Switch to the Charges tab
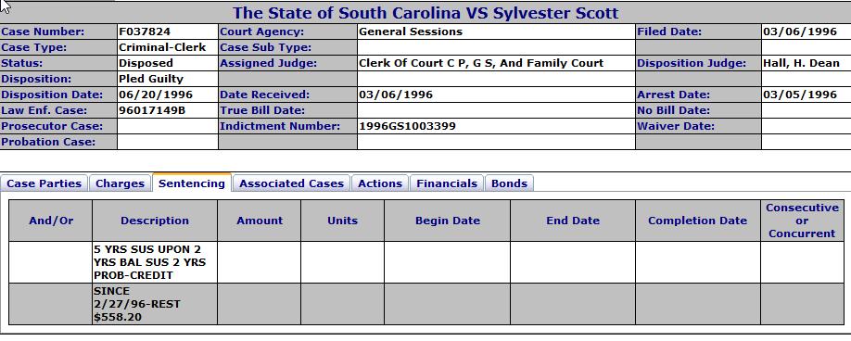The width and height of the screenshot is (851, 341). click(120, 183)
